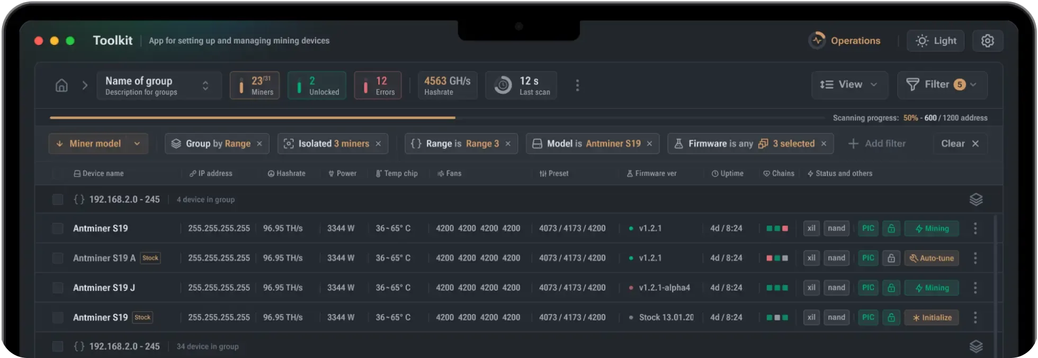The width and height of the screenshot is (1038, 358).
Task: Remove the Isolated 3 miners filter chip
Action: 378,144
